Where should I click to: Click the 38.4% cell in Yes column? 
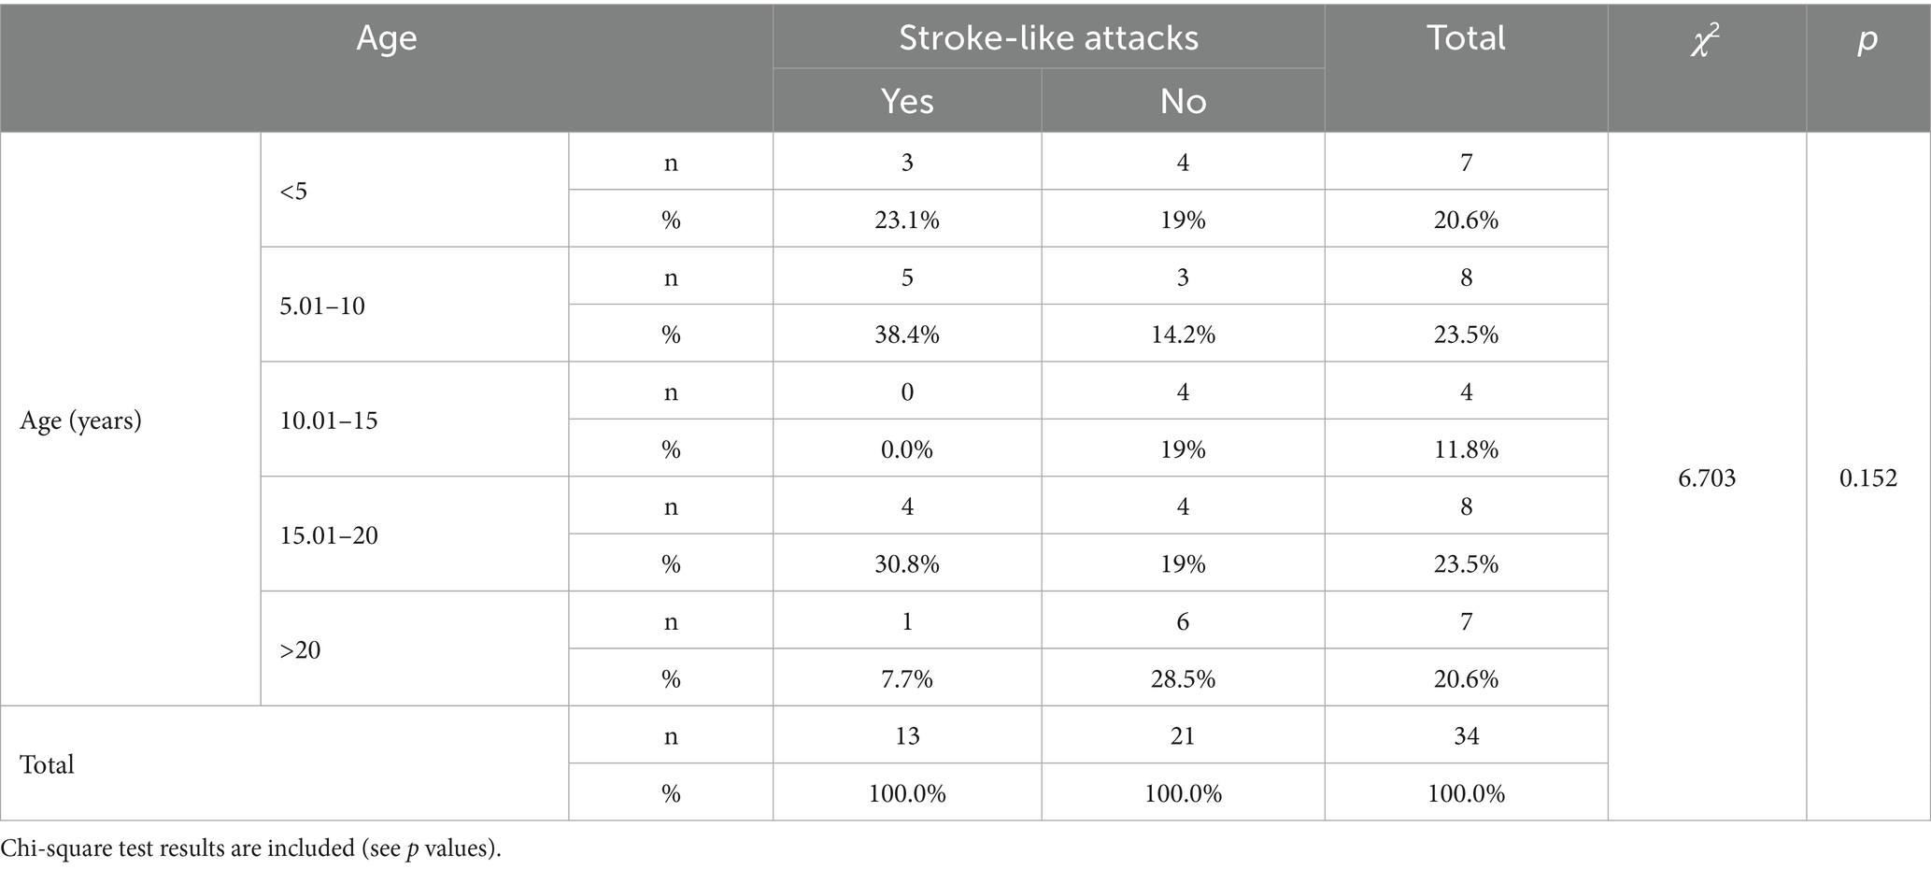coord(907,335)
